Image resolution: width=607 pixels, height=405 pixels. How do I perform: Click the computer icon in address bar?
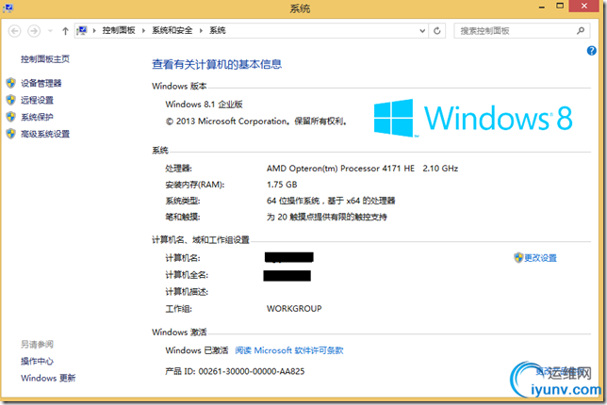tap(82, 30)
